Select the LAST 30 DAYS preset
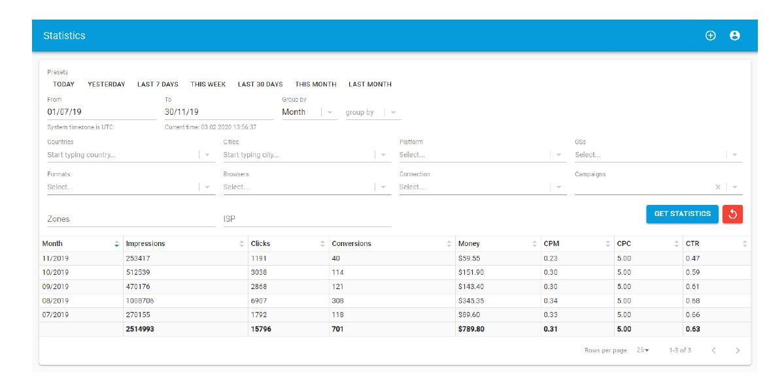Viewport: 784px width, 387px height. [x=260, y=84]
